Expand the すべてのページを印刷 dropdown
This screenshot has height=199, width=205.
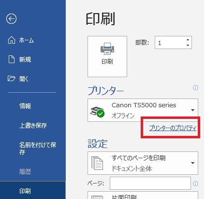coord(143,163)
